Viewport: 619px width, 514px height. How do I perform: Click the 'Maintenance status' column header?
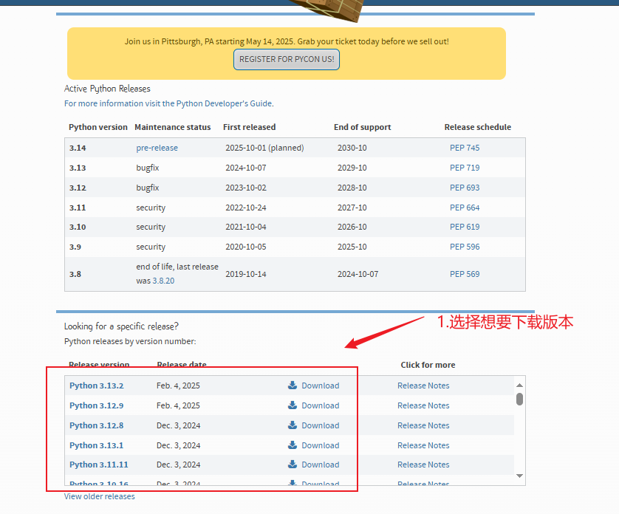pyautogui.click(x=173, y=127)
